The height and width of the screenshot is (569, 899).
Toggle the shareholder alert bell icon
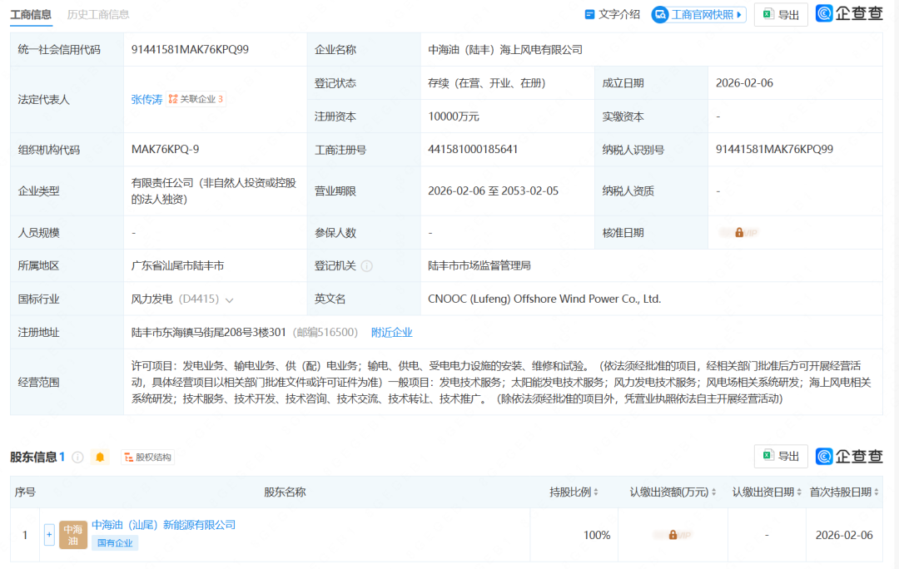point(100,458)
